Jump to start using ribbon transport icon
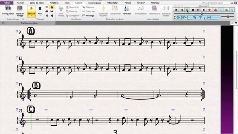Screen dimensions: 238x134 click(x=46, y=16)
